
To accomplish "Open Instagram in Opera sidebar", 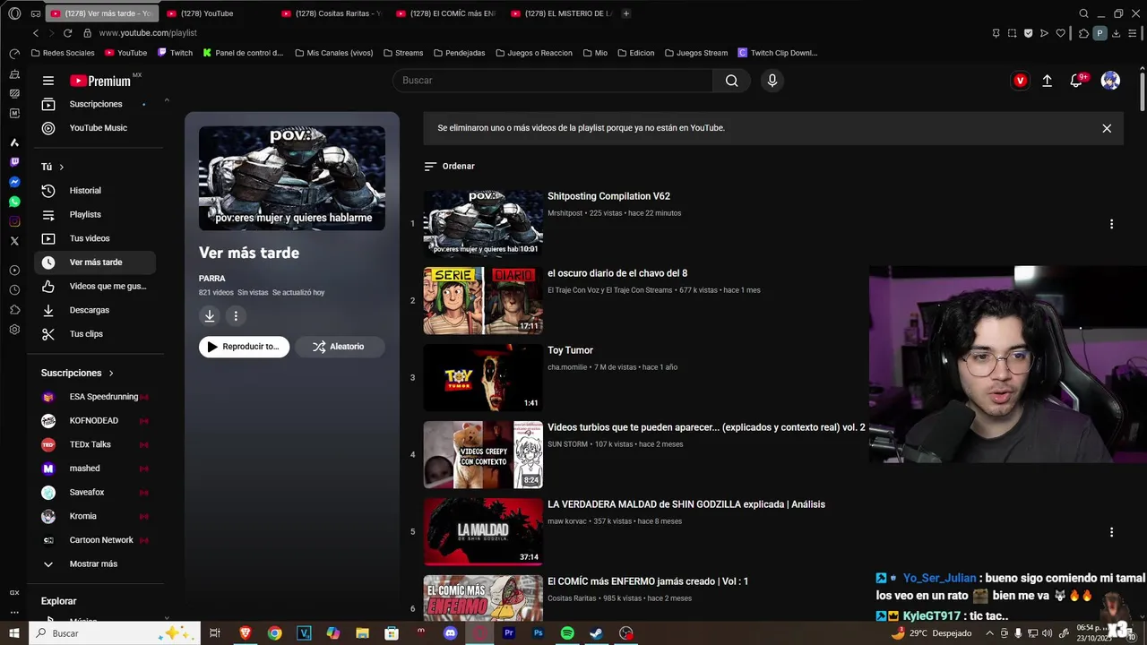I will click(x=14, y=221).
